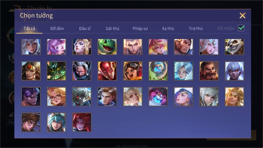263x148 pixels.
Task: Select the goggles-wearing pilot girl hero
Action: tap(133, 71)
